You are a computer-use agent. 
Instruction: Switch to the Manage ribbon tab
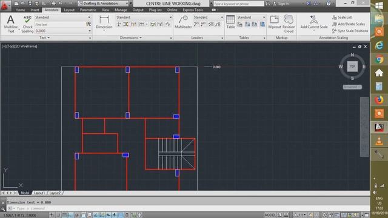[x=121, y=10]
